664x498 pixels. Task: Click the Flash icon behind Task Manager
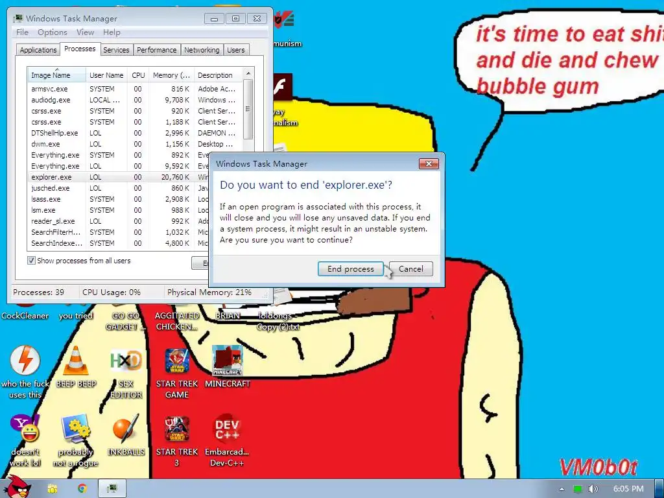(x=283, y=87)
